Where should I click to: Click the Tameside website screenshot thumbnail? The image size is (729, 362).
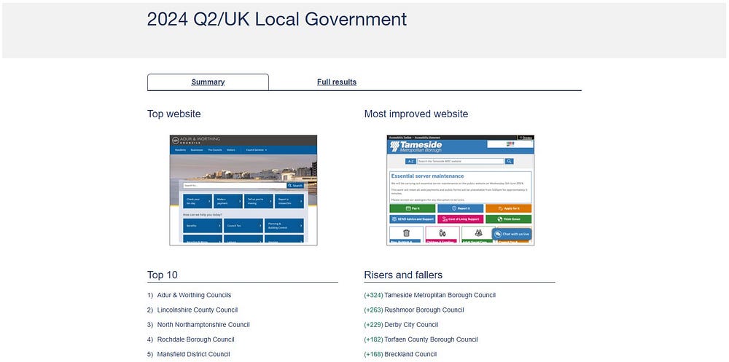(x=460, y=190)
